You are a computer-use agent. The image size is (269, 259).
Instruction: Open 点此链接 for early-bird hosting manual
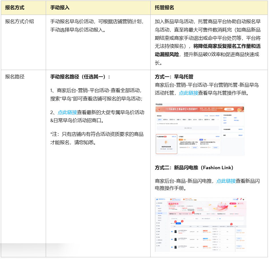click(188, 93)
